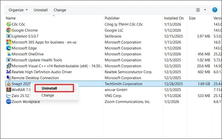Click the TechSmith Corporation publisher cell
This screenshot has height=139, width=222.
(123, 84)
